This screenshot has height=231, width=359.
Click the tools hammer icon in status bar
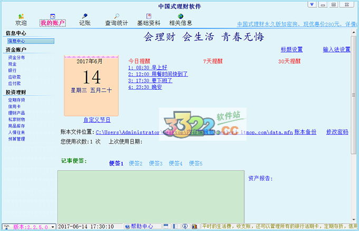pyautogui.click(x=6, y=227)
